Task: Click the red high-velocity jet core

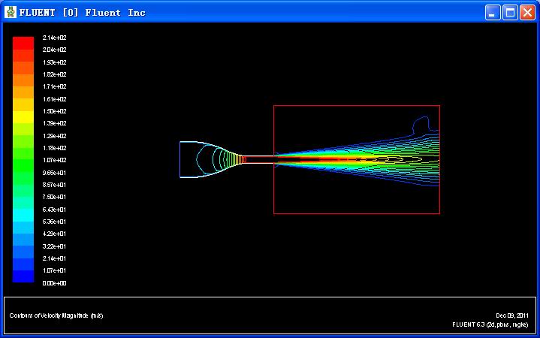Action: [x=315, y=159]
